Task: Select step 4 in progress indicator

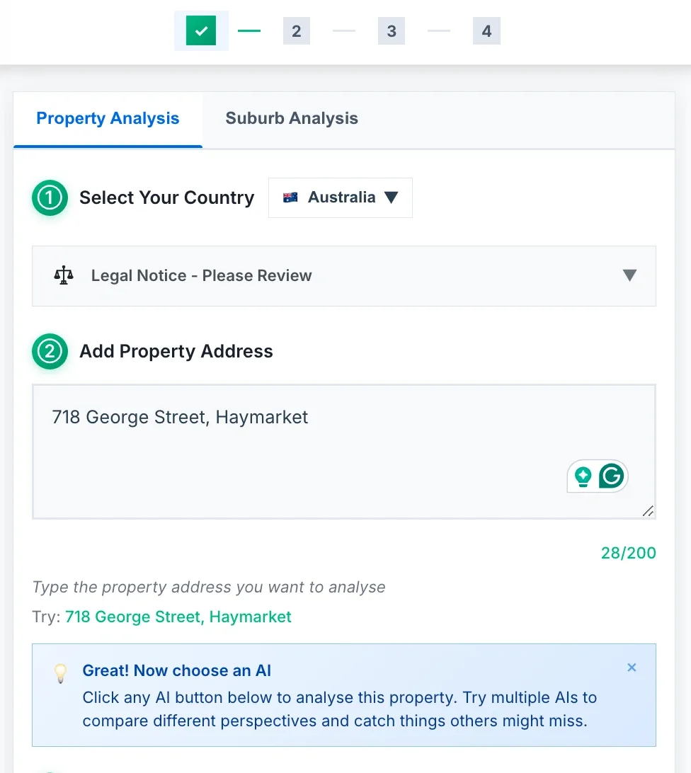Action: click(486, 31)
